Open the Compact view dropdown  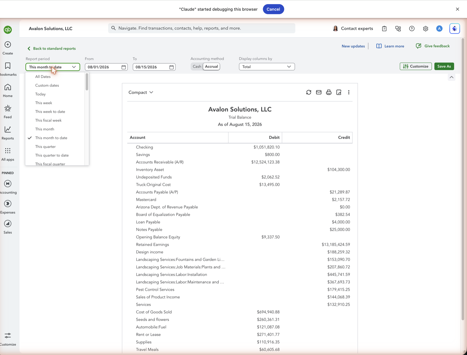click(x=141, y=92)
